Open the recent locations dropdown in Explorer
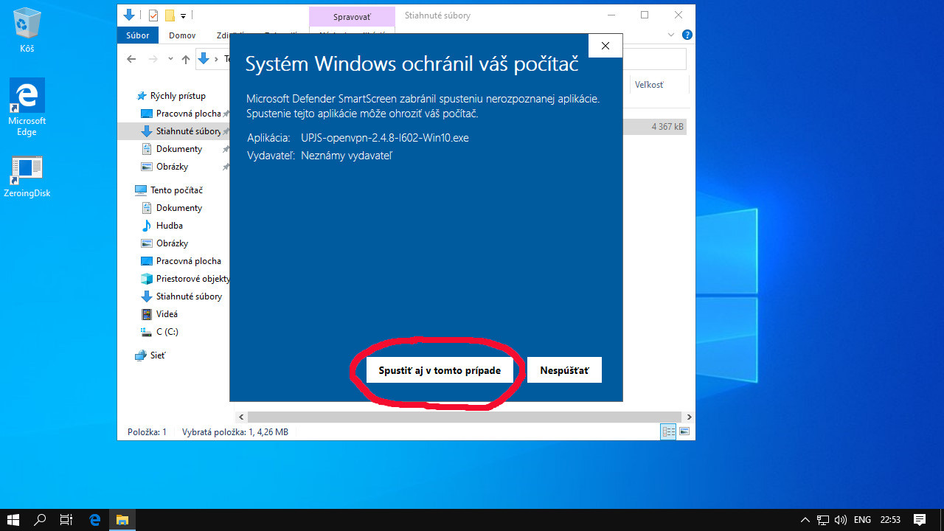This screenshot has height=531, width=944. pyautogui.click(x=170, y=59)
